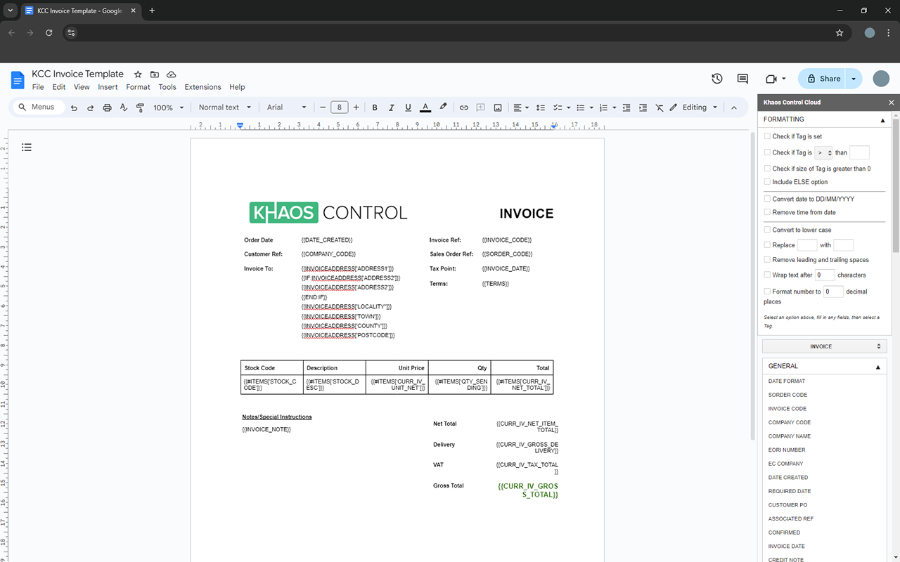Collapse the FORMATTING section
Screen dimensions: 900x562
point(883,120)
